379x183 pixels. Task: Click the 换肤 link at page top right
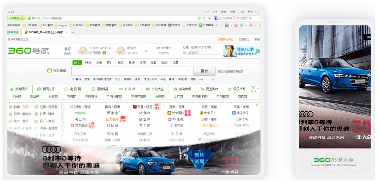tap(257, 39)
